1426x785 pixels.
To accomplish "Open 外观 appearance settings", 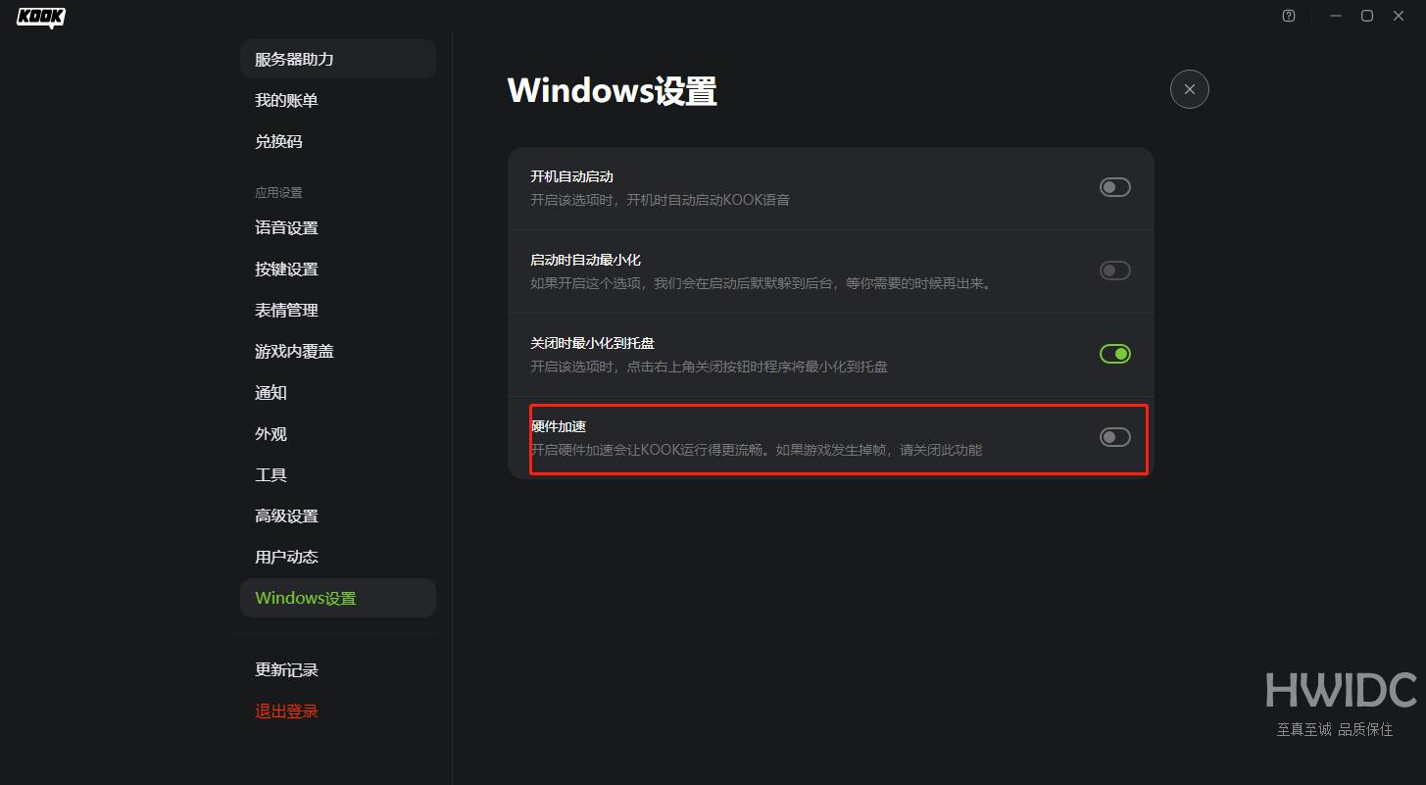I will coord(338,433).
